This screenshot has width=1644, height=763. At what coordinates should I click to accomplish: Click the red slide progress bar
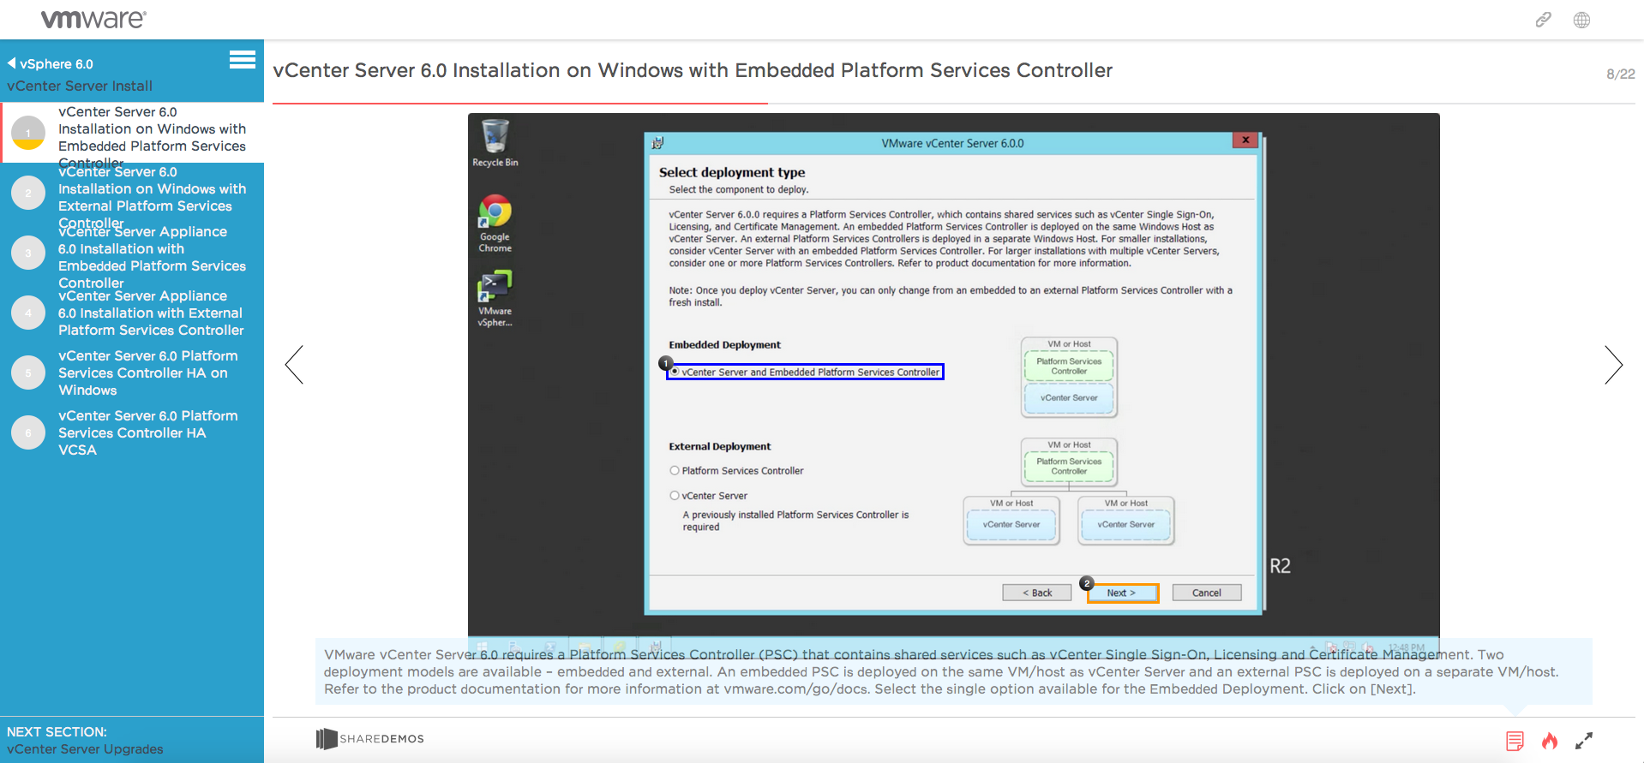pos(520,104)
